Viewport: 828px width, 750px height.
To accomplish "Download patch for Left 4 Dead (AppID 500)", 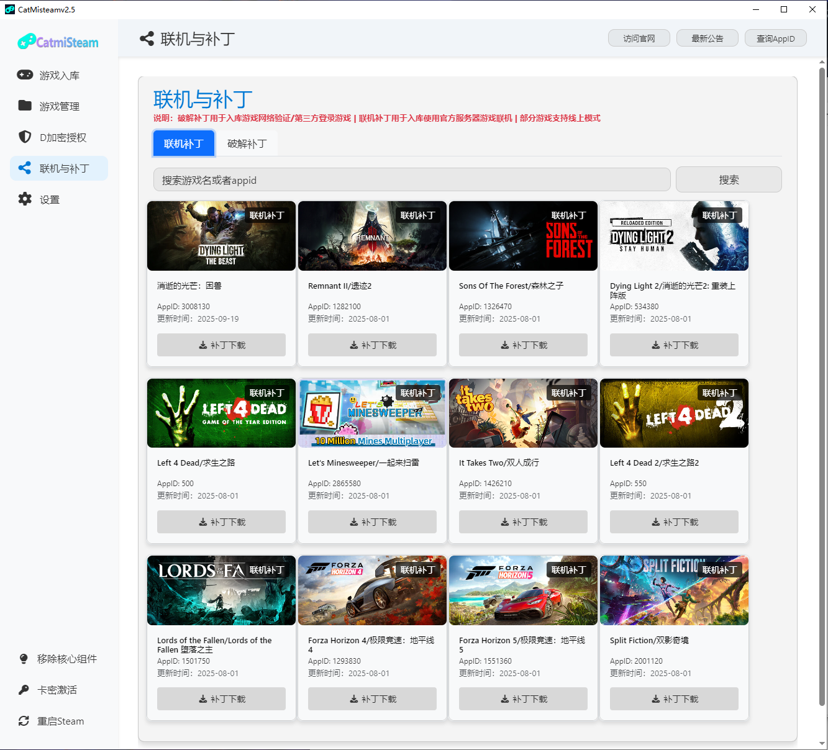I will pos(221,522).
